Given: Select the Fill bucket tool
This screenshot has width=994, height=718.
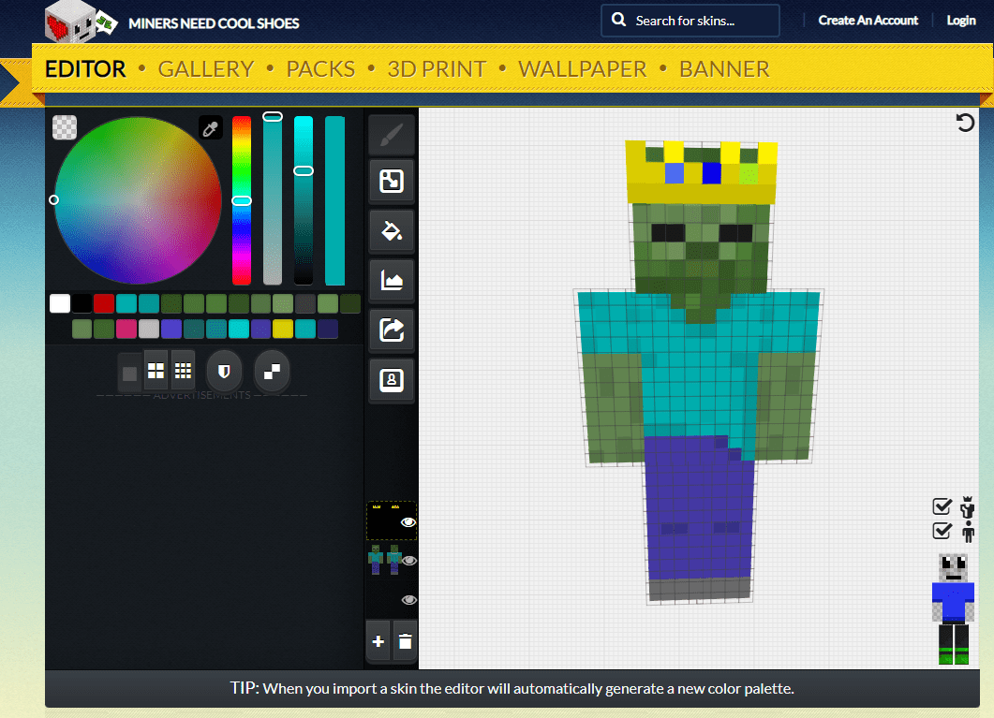Looking at the screenshot, I should click(x=391, y=230).
